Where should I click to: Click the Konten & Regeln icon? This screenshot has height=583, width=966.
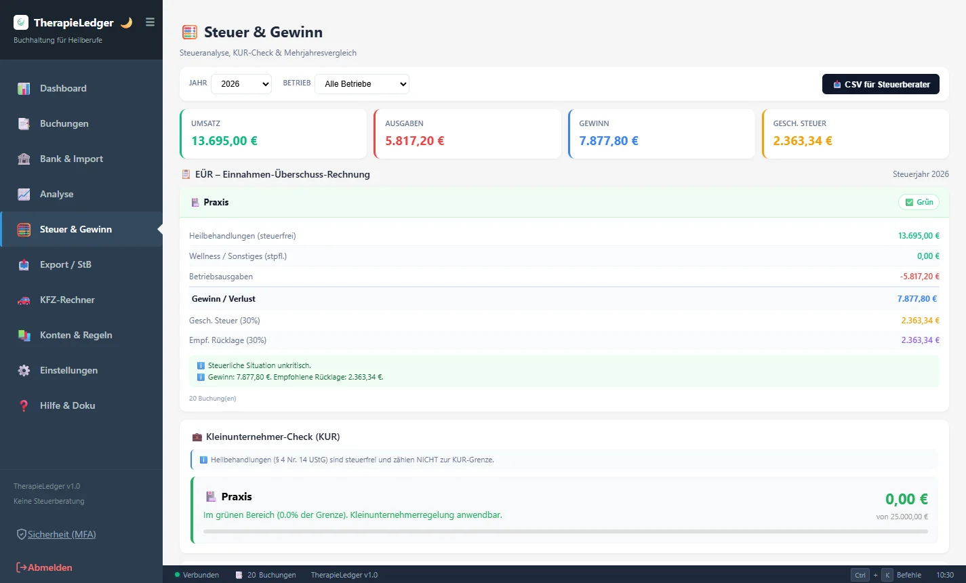click(24, 336)
